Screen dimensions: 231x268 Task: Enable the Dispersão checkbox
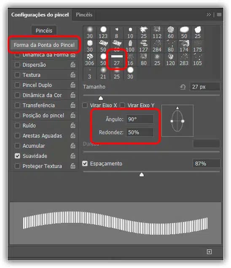[17, 65]
